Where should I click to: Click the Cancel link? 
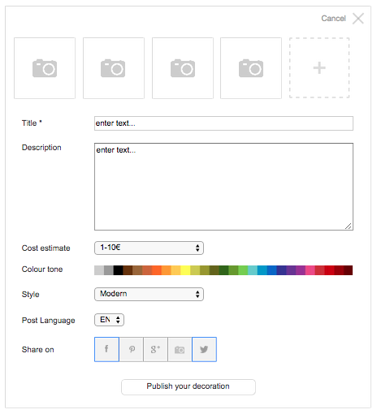333,19
